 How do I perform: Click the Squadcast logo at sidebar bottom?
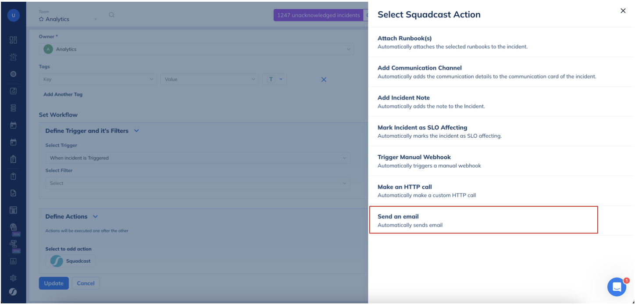13,292
